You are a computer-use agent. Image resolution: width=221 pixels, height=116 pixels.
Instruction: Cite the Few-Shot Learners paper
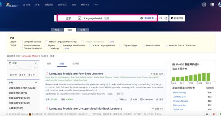point(134,99)
